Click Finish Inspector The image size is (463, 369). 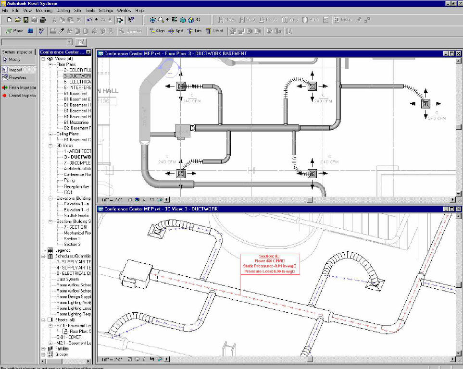[18, 87]
